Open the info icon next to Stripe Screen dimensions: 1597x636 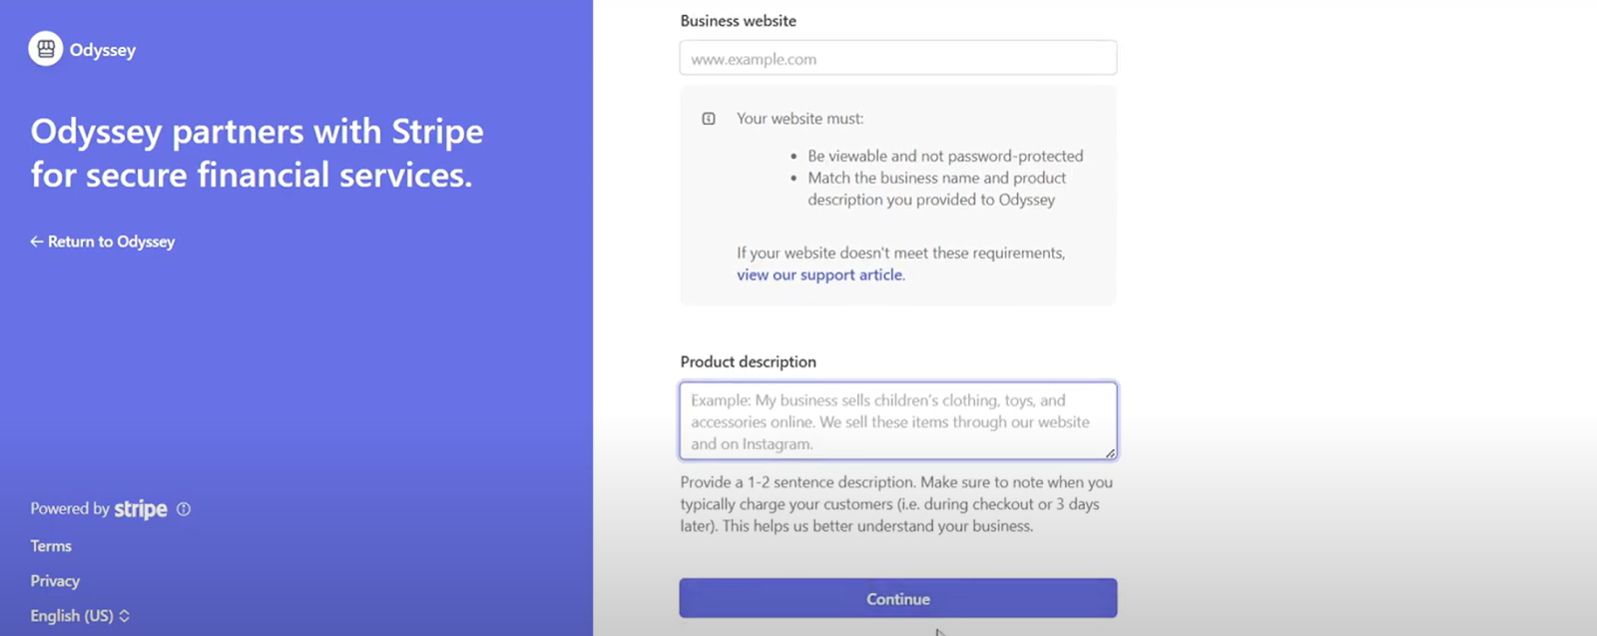184,509
